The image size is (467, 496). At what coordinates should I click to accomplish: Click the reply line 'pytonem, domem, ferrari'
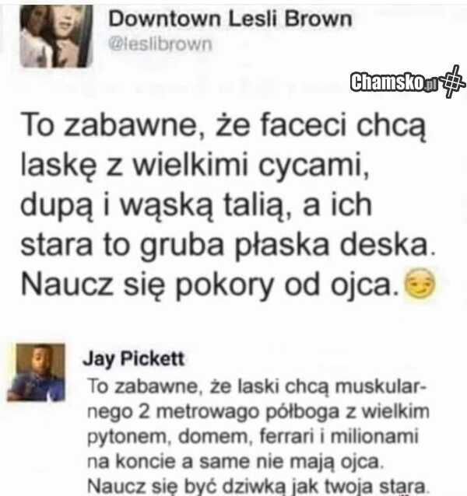(253, 437)
